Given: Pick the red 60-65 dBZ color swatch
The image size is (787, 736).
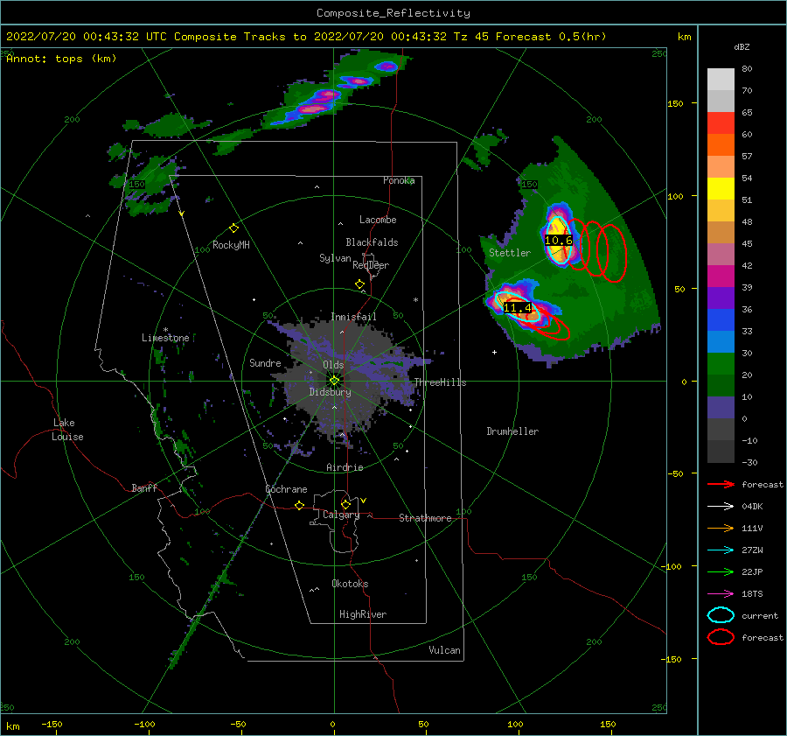Looking at the screenshot, I should (x=721, y=123).
